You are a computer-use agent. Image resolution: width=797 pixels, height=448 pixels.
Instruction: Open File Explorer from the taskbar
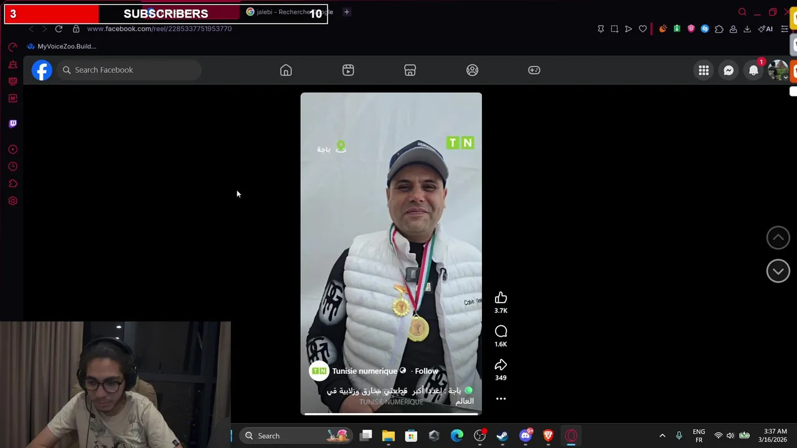[389, 436]
